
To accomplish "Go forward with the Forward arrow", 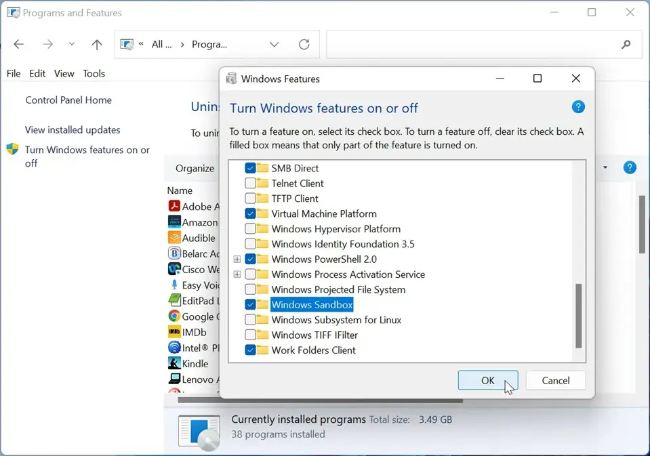I will click(47, 44).
